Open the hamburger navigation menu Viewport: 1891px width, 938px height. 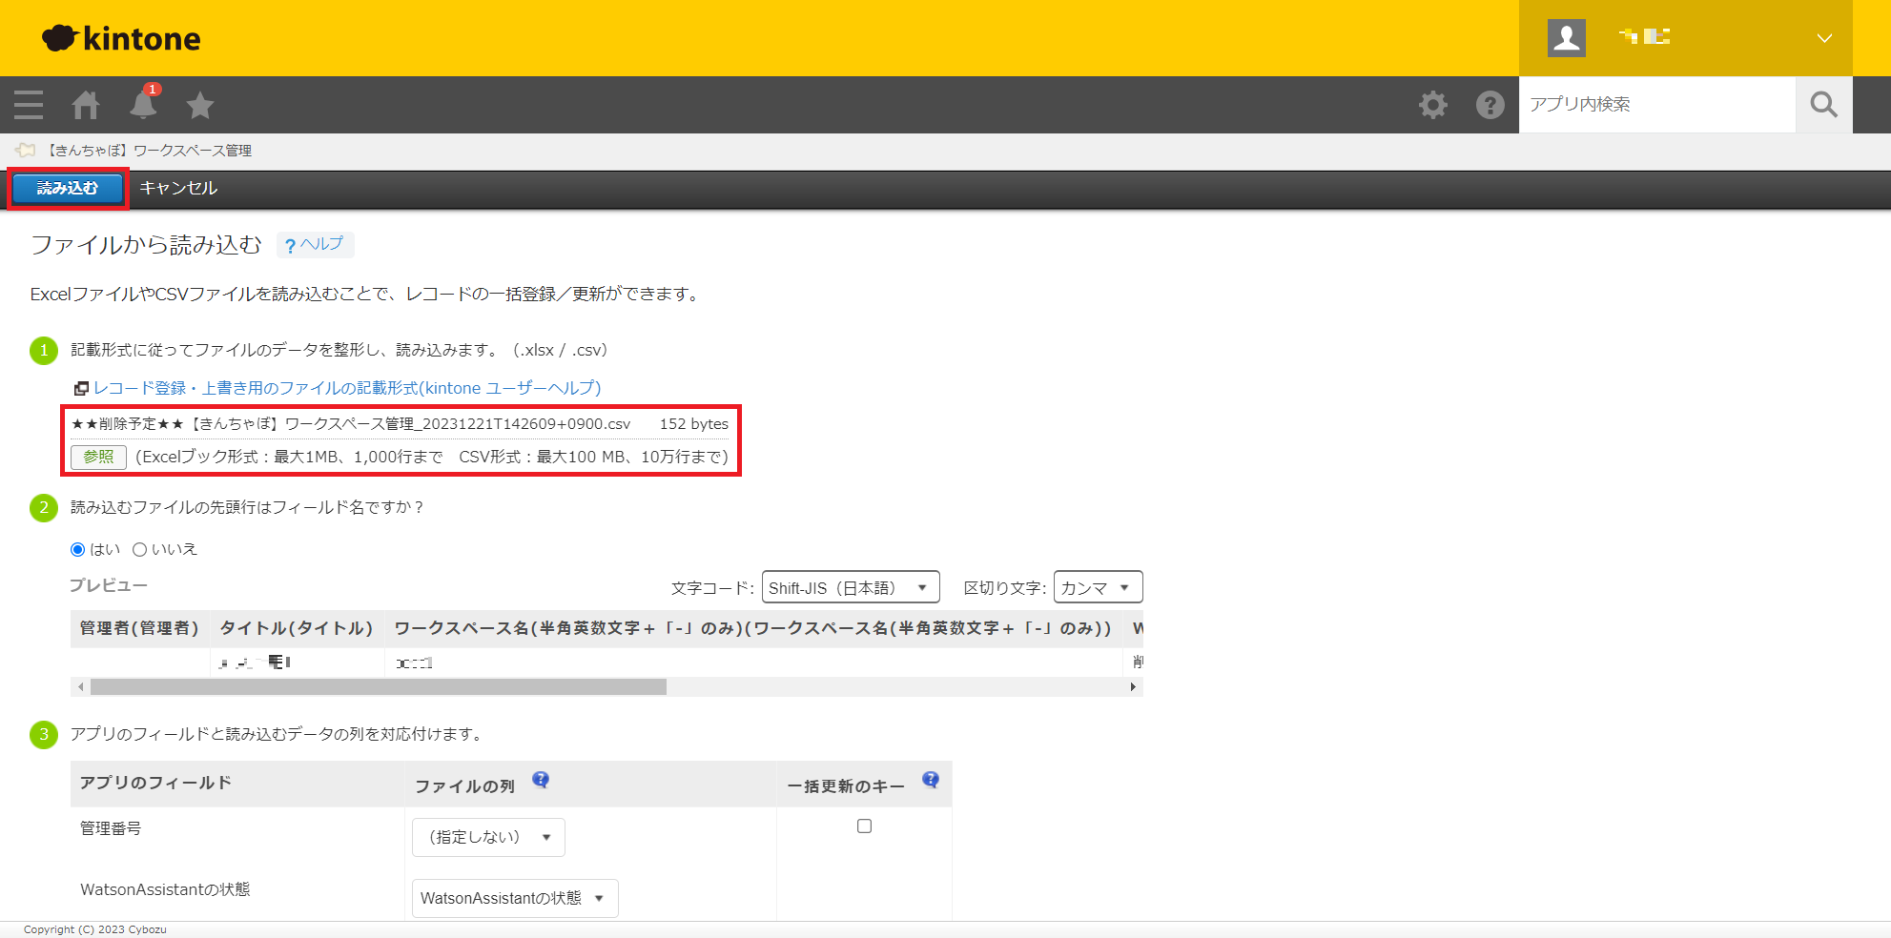[x=29, y=105]
